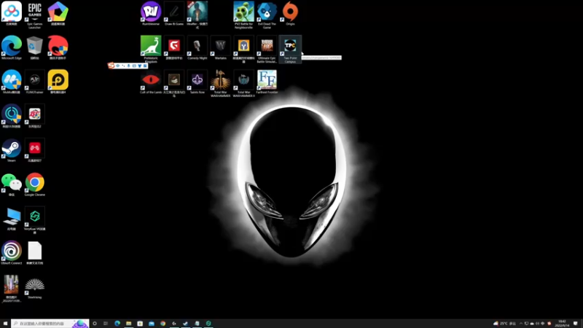Image resolution: width=583 pixels, height=328 pixels.
Task: Open the MuMu emulator desktop shortcut
Action: 12,80
